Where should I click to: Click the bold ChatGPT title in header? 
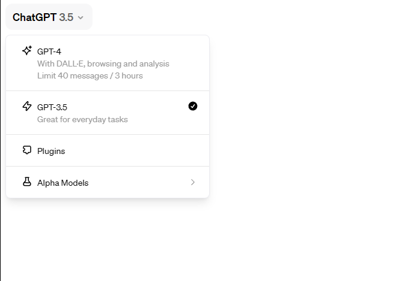[34, 17]
